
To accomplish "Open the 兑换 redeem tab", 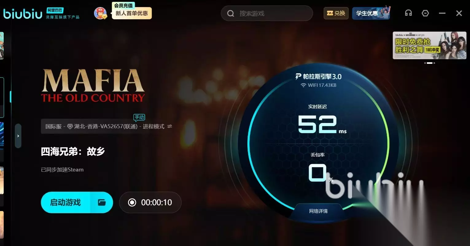I will 336,13.
